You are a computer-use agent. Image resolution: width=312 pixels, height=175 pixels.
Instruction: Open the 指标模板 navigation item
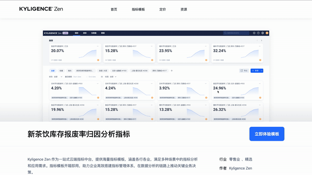pyautogui.click(x=138, y=9)
